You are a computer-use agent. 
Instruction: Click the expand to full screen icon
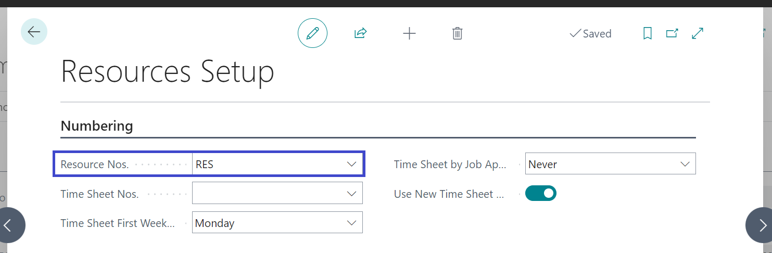[698, 33]
